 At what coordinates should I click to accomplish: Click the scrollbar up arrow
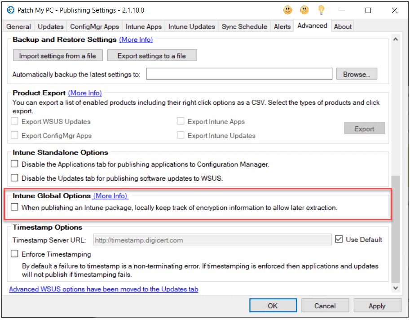tap(396, 40)
